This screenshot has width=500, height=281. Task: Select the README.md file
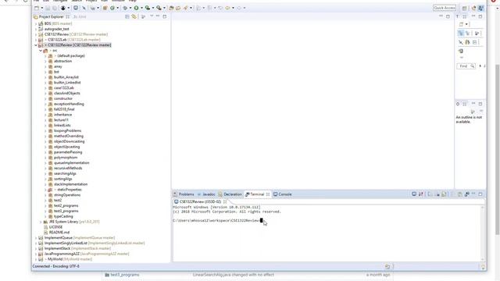tap(59, 233)
